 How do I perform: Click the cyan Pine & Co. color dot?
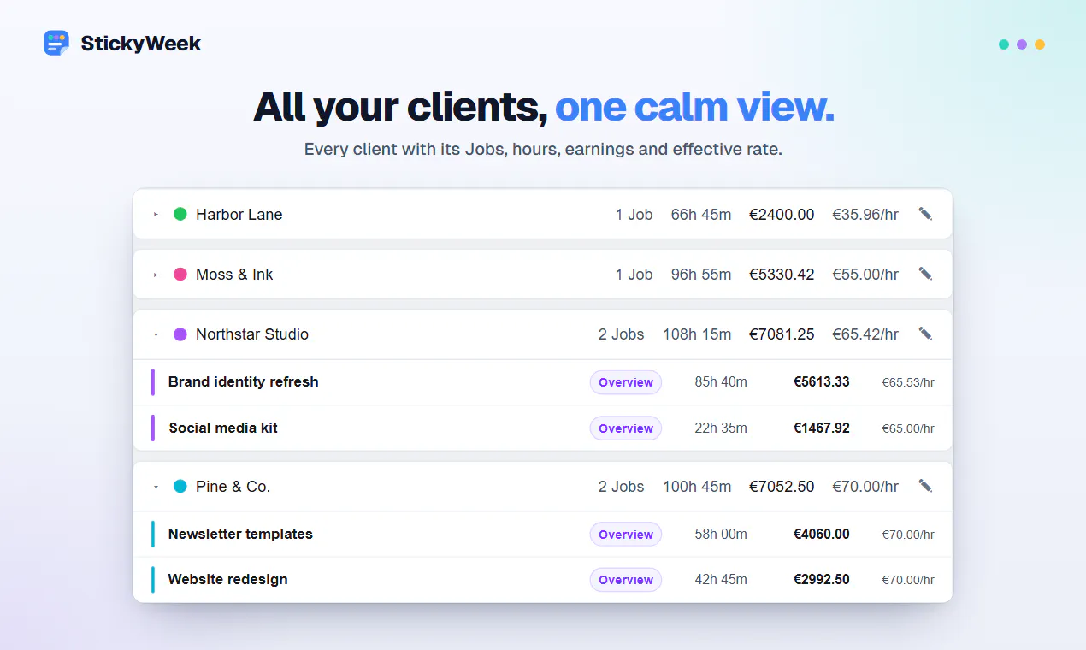pyautogui.click(x=180, y=486)
